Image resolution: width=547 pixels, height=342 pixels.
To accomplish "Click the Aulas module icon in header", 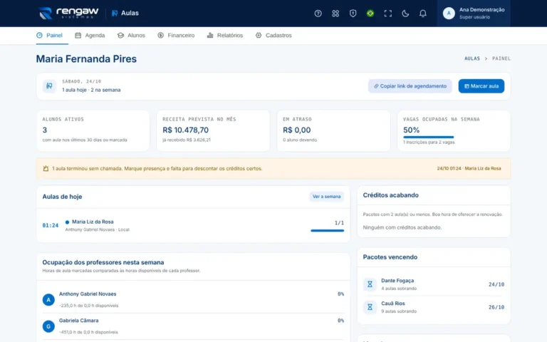I will pos(115,14).
